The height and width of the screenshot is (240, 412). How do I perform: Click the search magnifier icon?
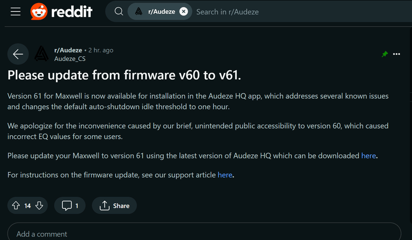click(118, 11)
